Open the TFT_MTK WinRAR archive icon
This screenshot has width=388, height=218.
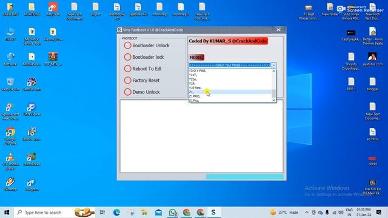[53, 59]
